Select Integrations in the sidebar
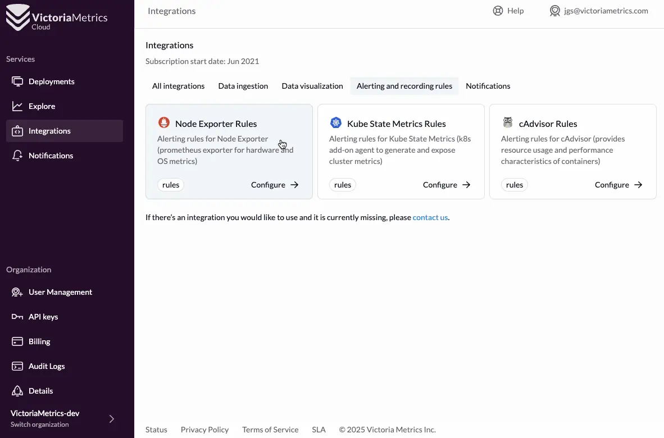The width and height of the screenshot is (664, 438). [x=65, y=131]
